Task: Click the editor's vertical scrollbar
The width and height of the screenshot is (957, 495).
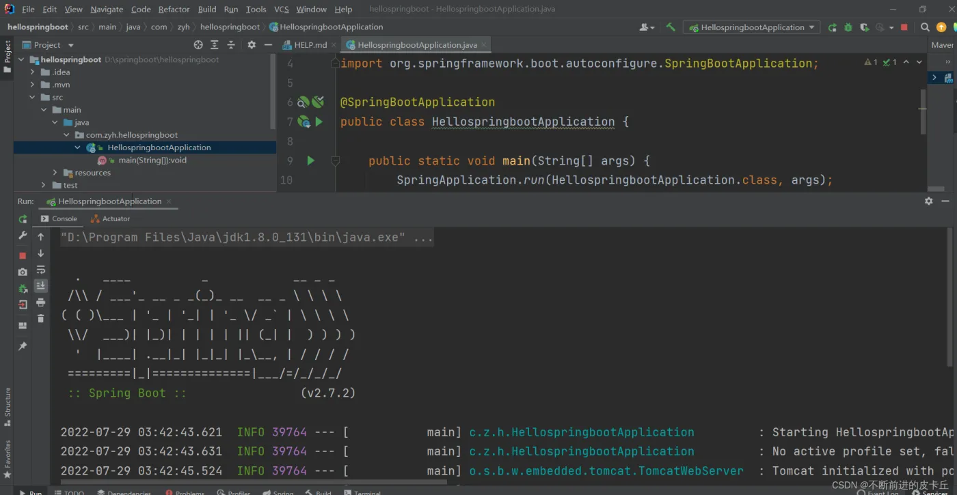Action: 923,111
